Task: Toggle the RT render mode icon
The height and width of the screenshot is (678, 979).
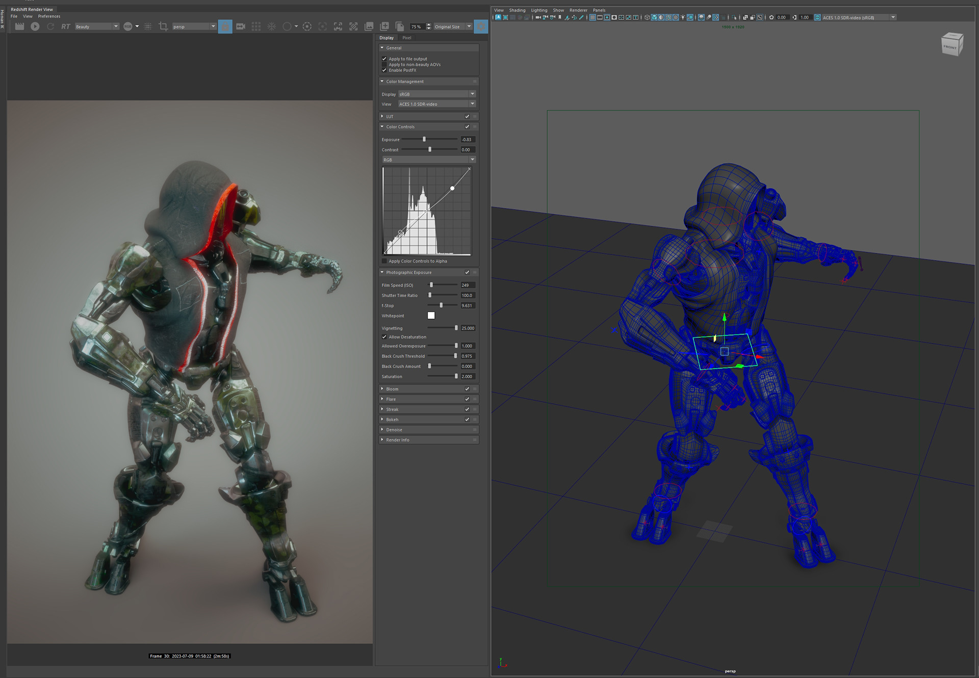Action: coord(66,27)
